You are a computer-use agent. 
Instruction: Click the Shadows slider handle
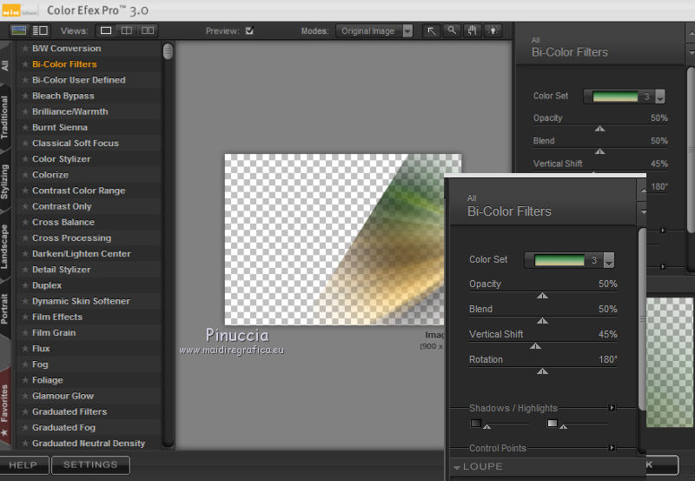pyautogui.click(x=486, y=426)
